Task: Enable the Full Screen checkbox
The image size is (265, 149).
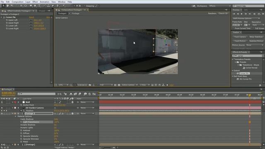Action: tap(254, 29)
